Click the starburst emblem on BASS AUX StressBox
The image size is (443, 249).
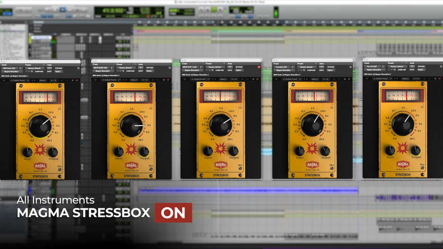point(131,149)
